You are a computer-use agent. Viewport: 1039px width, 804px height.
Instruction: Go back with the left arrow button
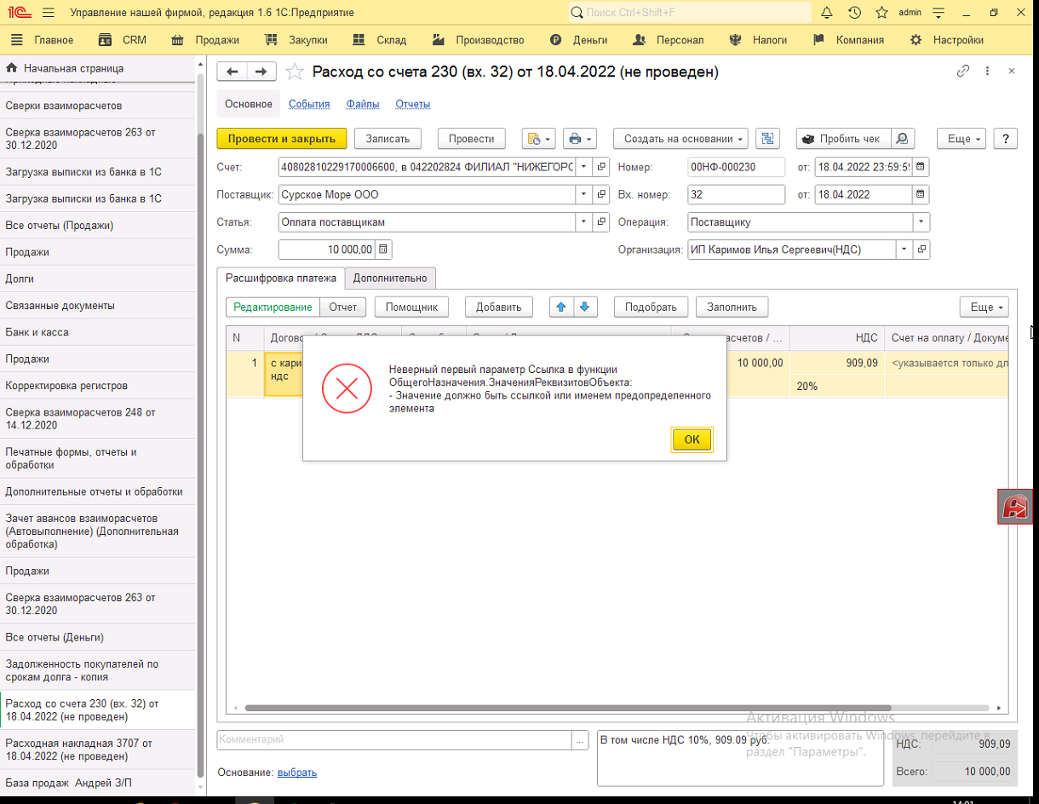(232, 72)
